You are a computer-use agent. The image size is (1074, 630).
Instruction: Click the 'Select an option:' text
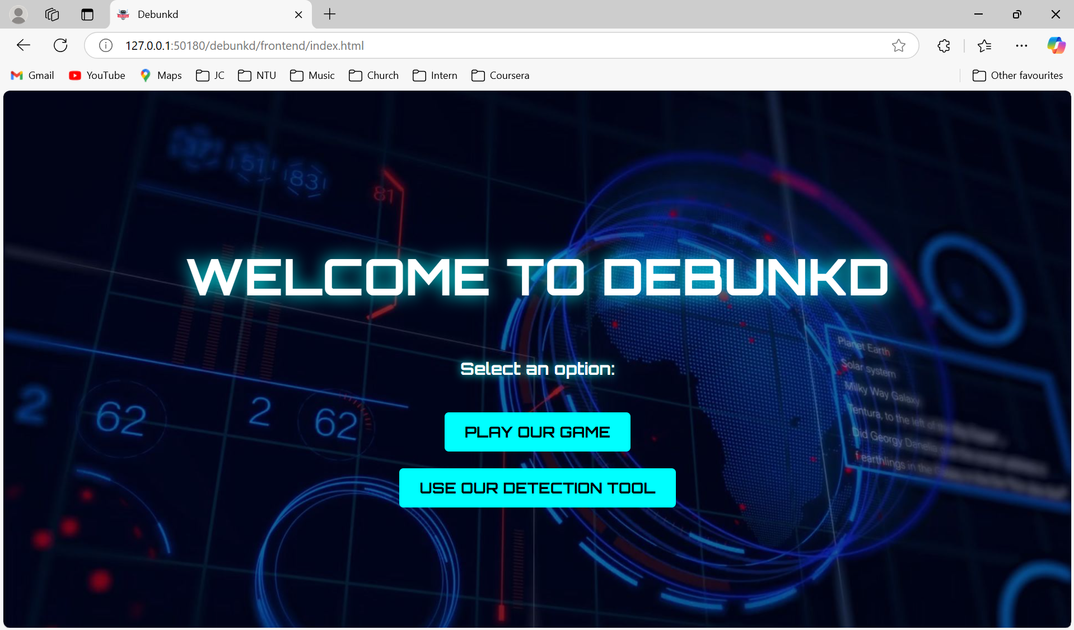click(x=538, y=369)
